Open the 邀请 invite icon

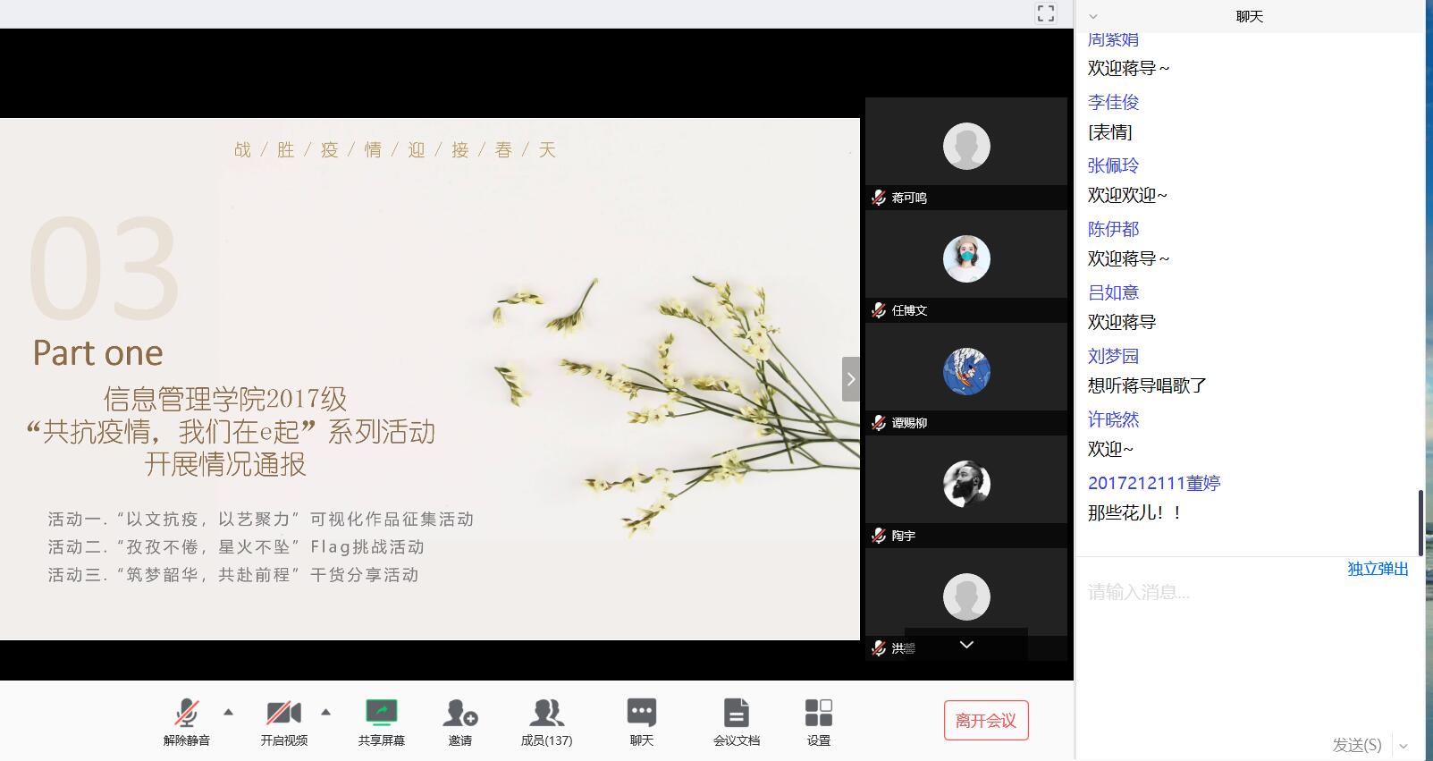[459, 714]
